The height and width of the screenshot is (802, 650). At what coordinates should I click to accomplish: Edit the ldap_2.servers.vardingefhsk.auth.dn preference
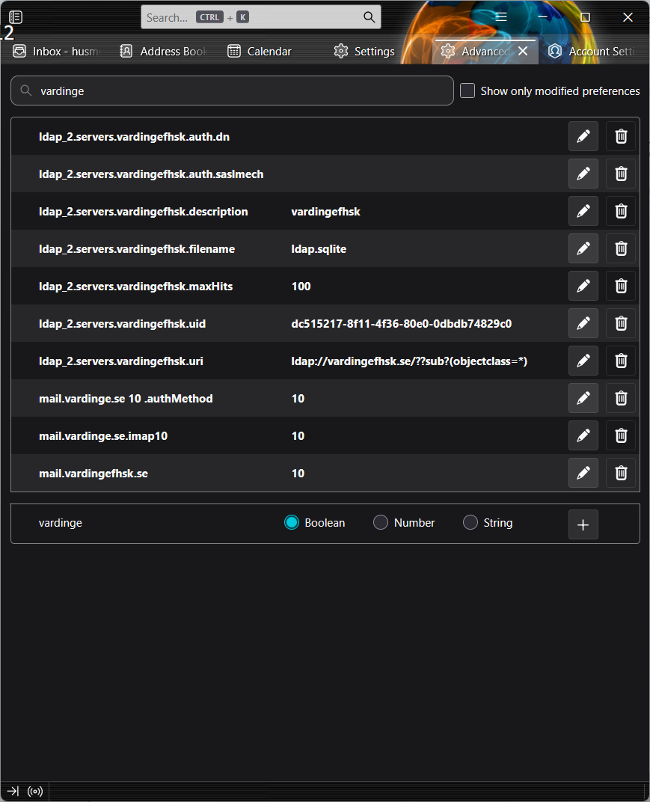point(583,136)
